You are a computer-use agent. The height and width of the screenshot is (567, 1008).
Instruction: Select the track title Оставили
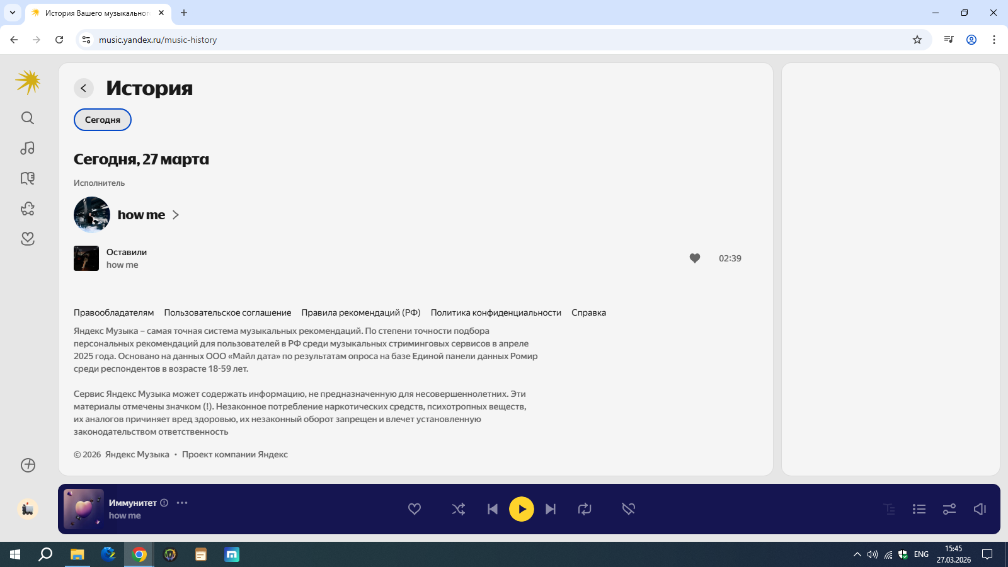[x=127, y=252]
